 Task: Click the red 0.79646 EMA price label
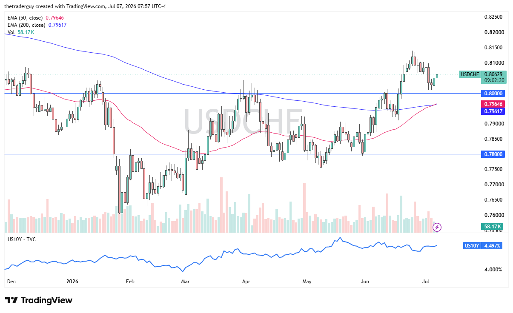(x=493, y=104)
